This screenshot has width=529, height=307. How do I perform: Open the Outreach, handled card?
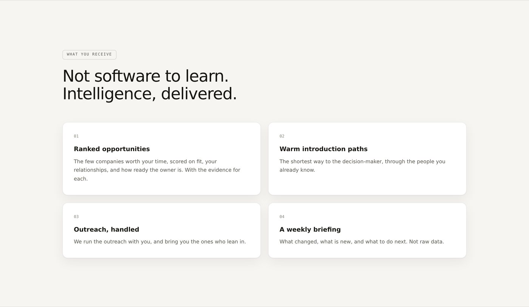(161, 231)
